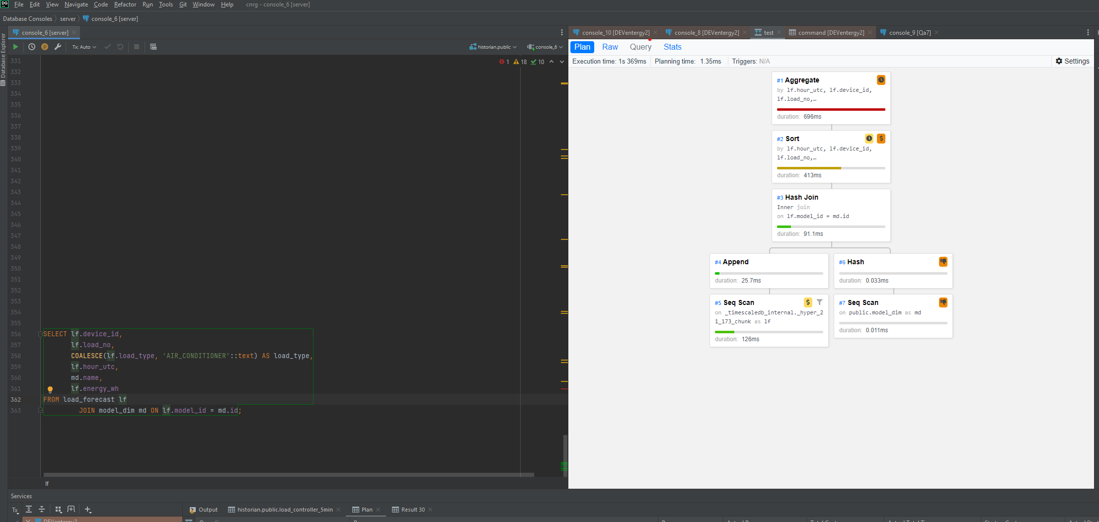1099x522 pixels.
Task: Open the query history clock icon
Action: click(32, 47)
